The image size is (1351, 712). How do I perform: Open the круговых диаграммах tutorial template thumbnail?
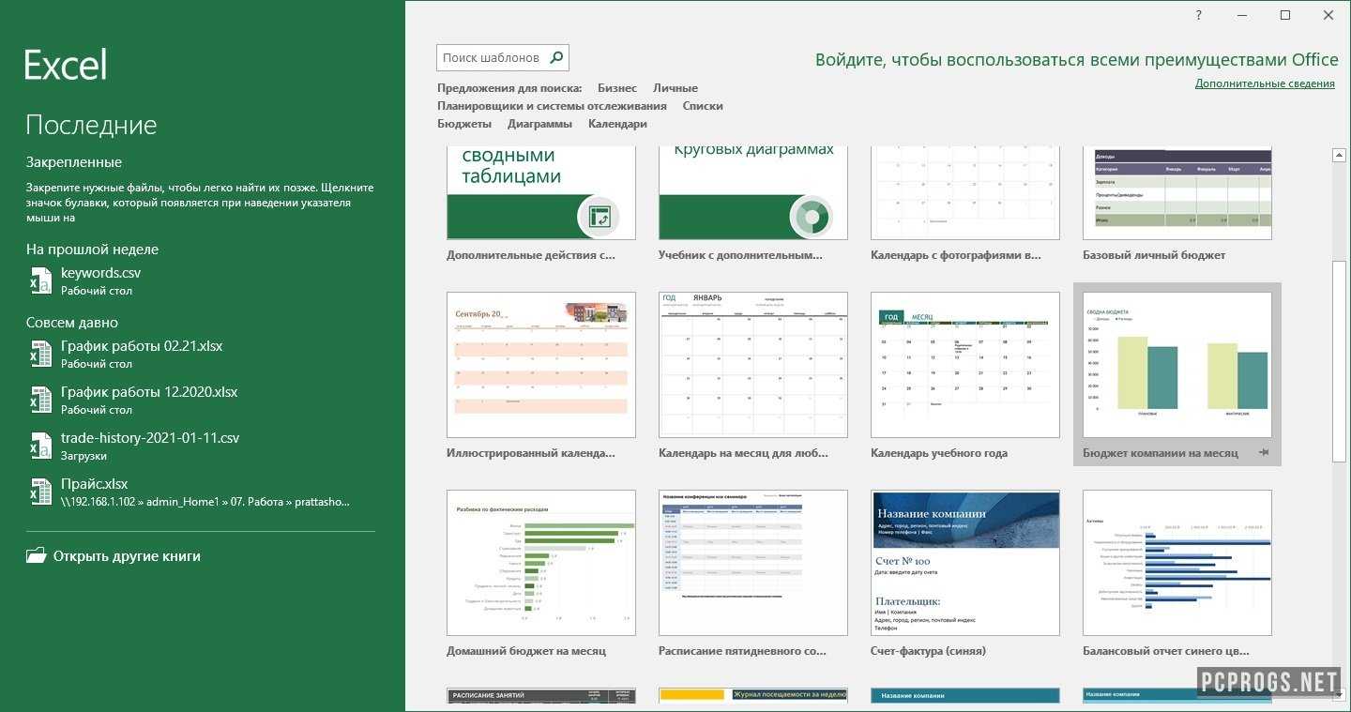pos(753,192)
